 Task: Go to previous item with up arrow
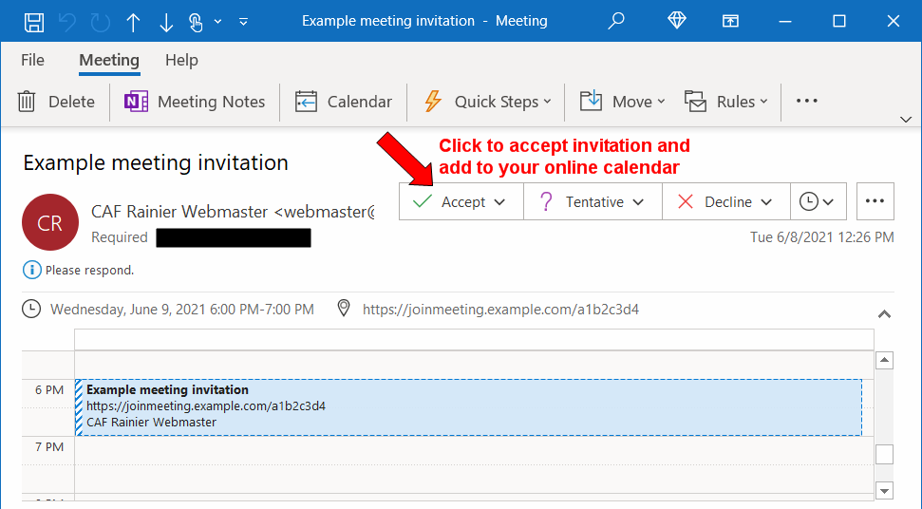tap(133, 21)
